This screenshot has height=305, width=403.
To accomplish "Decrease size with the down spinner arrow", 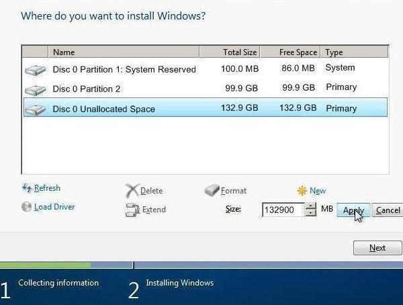I will click(311, 213).
